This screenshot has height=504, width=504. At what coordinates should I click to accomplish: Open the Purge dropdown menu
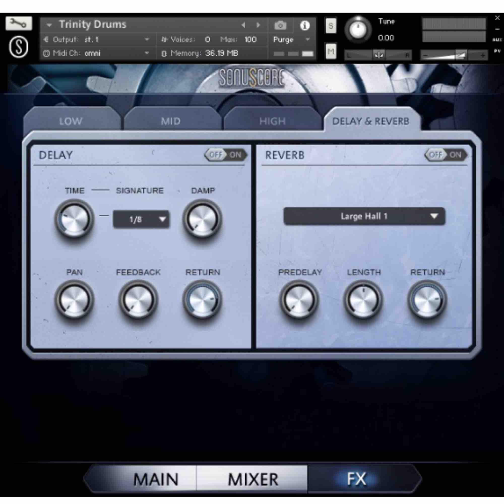[291, 40]
